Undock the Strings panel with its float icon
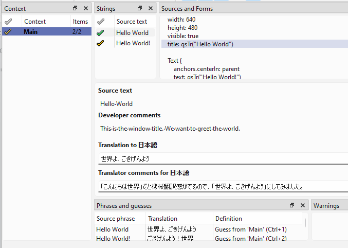Image resolution: width=348 pixels, height=248 pixels. click(140, 8)
